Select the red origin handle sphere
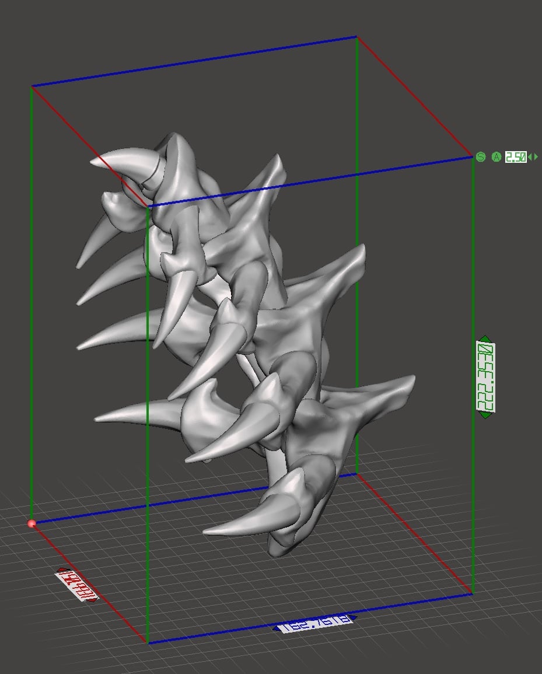 [32, 523]
